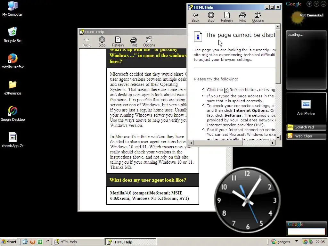Viewport: 328px width, 246px height.
Task: Open the Start menu
Action: point(9,242)
